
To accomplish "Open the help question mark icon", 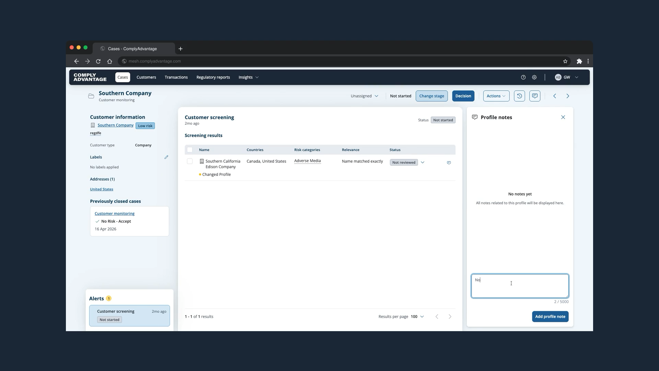I will (x=523, y=77).
